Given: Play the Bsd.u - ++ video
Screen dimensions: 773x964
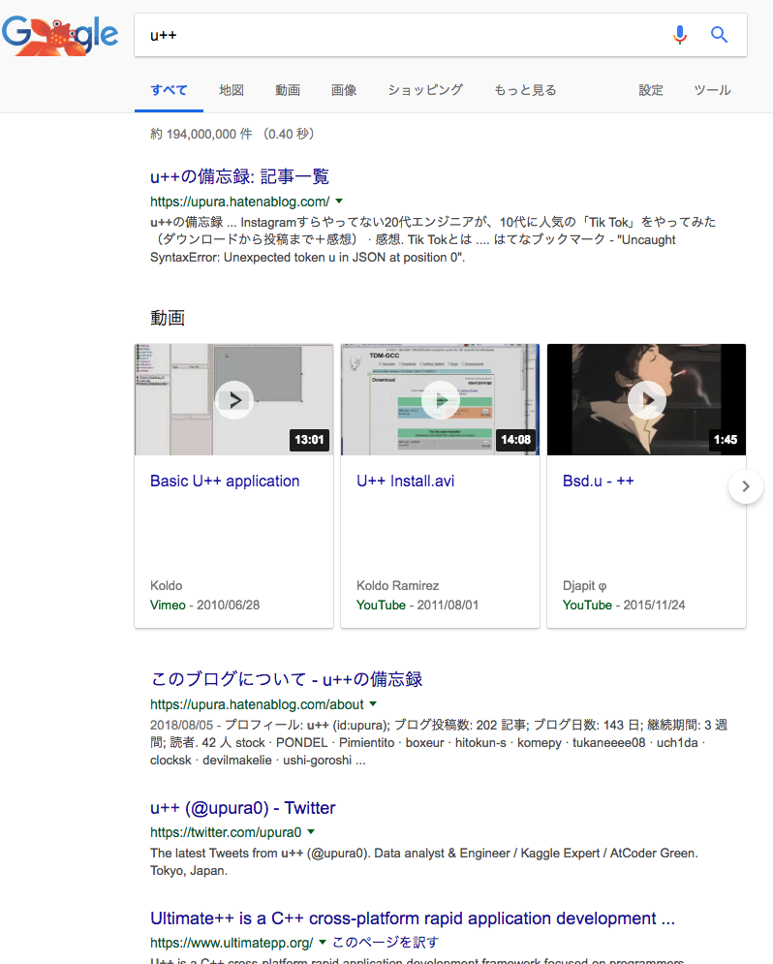Looking at the screenshot, I should [x=646, y=400].
